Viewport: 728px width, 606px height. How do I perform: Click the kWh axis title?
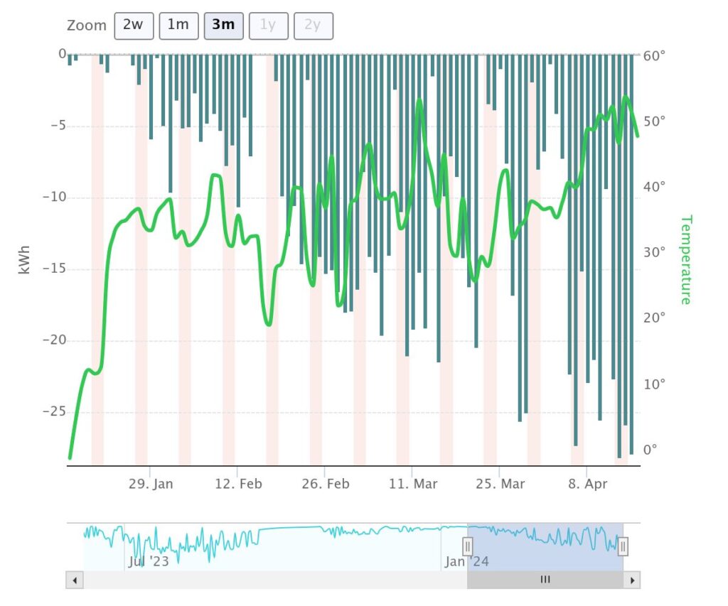click(25, 261)
